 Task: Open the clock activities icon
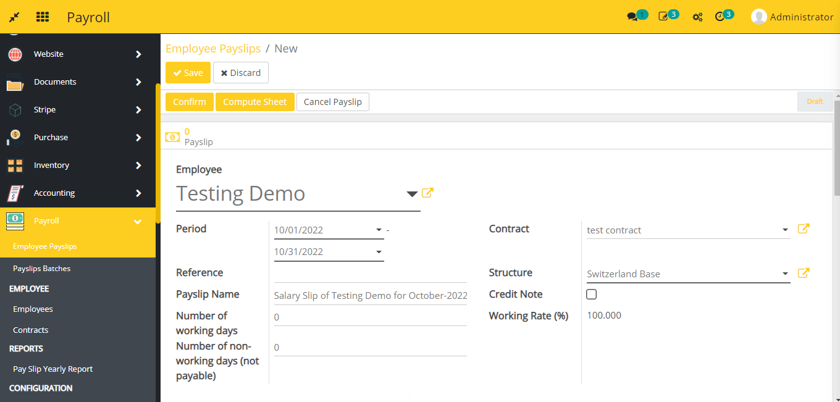tap(720, 17)
